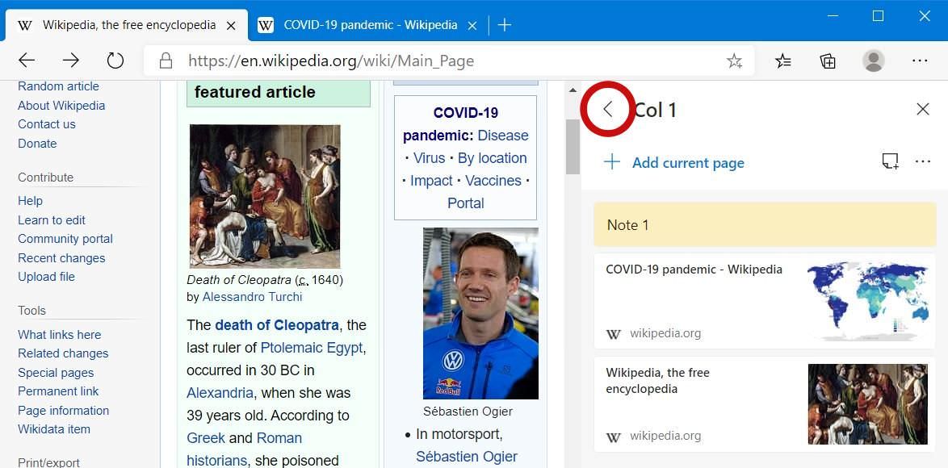Open the Virus link in the COVID-19 box

point(430,158)
